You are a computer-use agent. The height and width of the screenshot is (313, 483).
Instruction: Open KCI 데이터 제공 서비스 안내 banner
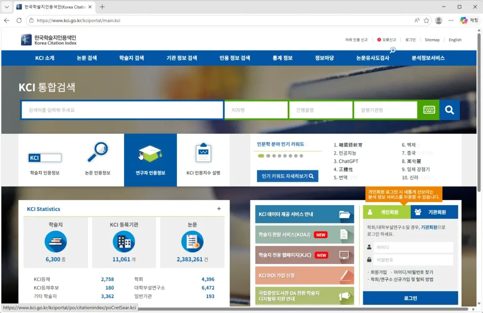tap(305, 214)
